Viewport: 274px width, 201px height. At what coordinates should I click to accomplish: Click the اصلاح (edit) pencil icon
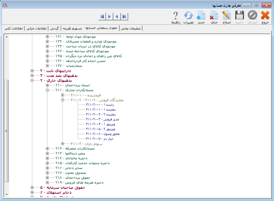coord(226,16)
